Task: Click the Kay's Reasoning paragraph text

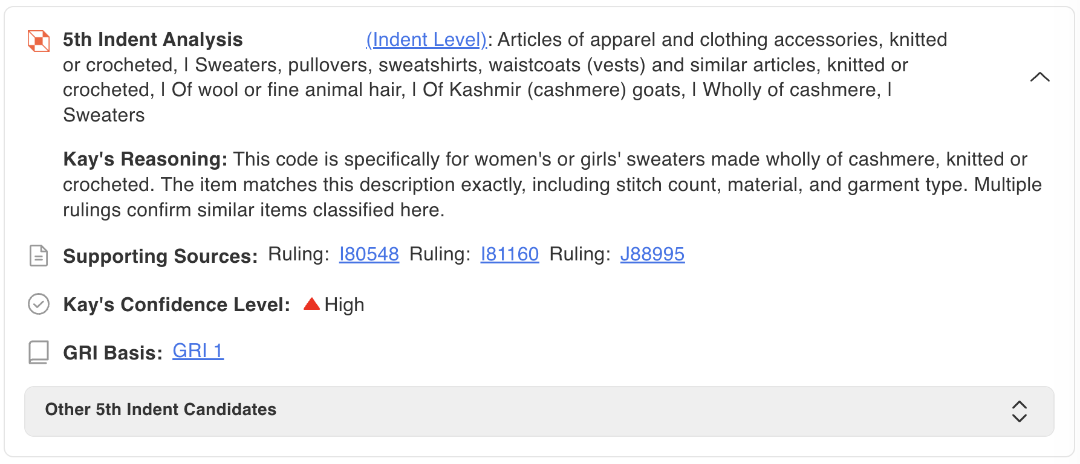Action: [552, 184]
